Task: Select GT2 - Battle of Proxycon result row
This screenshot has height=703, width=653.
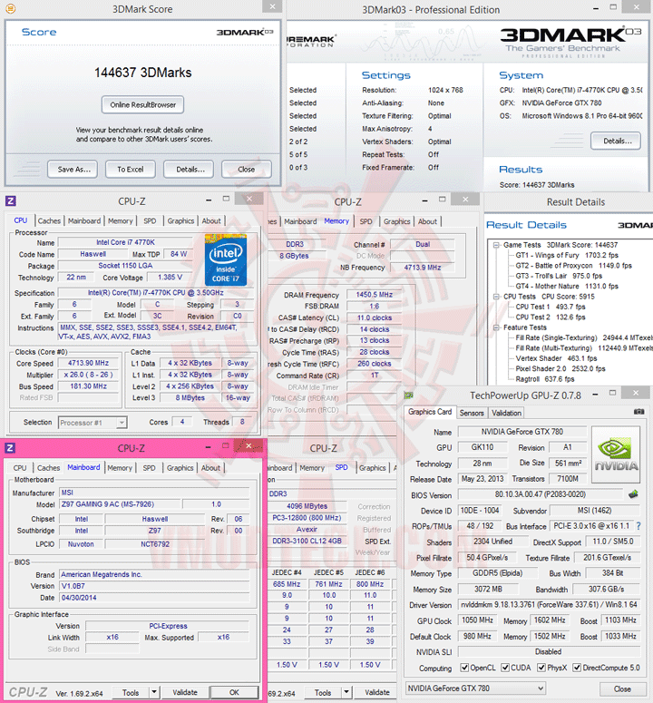Action: point(573,266)
